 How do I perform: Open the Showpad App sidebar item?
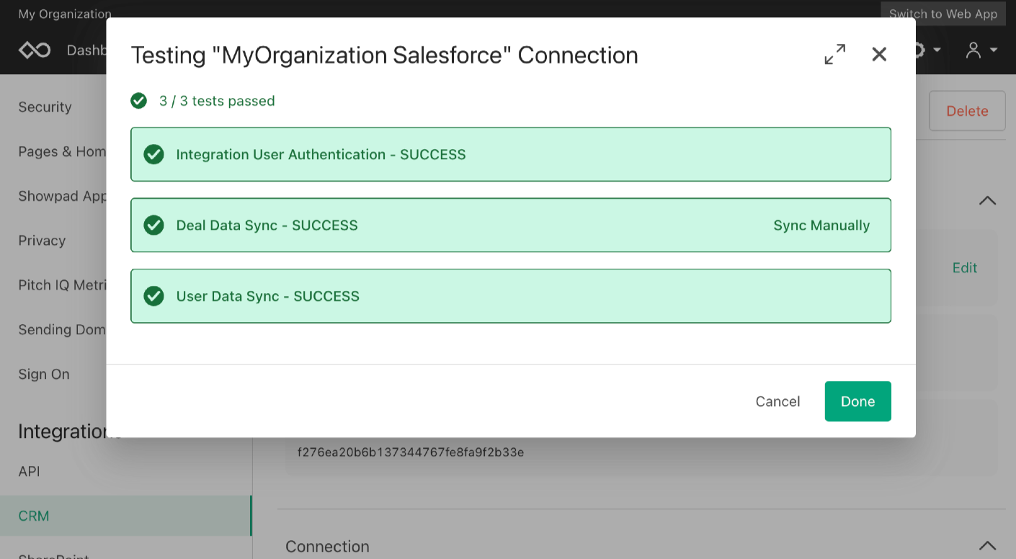(62, 196)
